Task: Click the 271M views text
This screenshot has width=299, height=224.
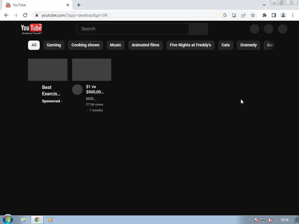Action: point(95,104)
